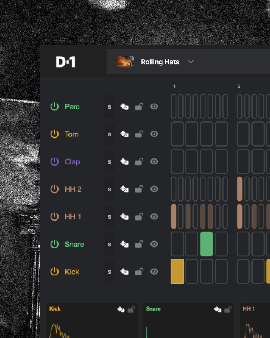This screenshot has width=270, height=338.
Task: Toggle power on the HH 1 track
Action: (x=54, y=217)
